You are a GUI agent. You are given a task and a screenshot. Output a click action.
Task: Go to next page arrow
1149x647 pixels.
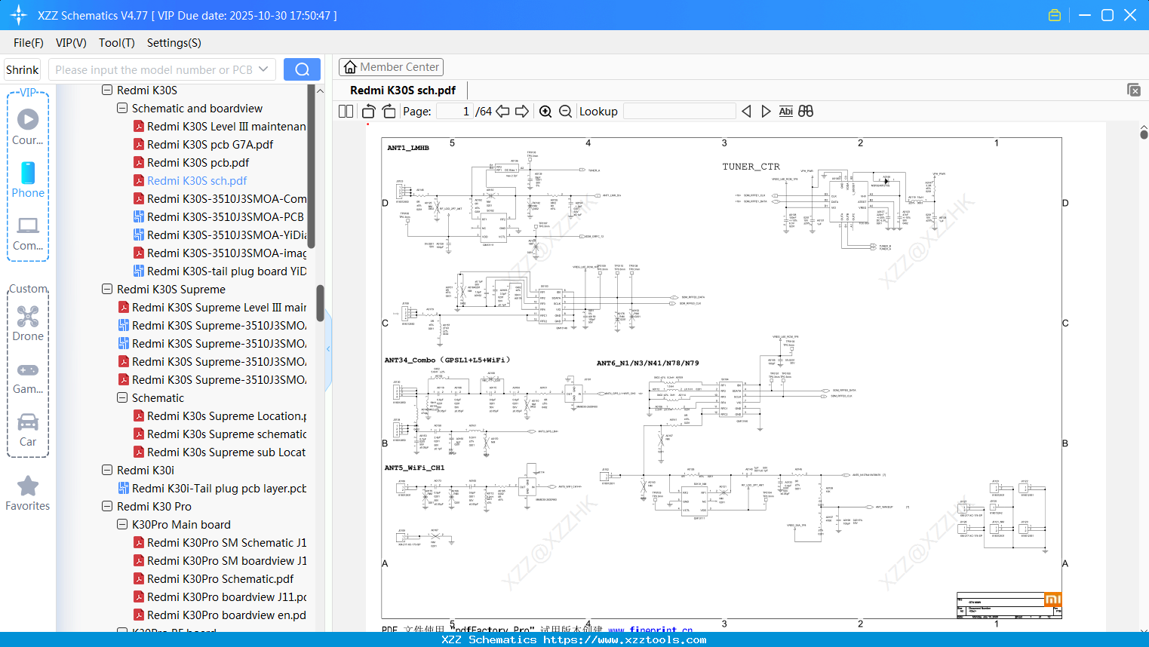[522, 112]
